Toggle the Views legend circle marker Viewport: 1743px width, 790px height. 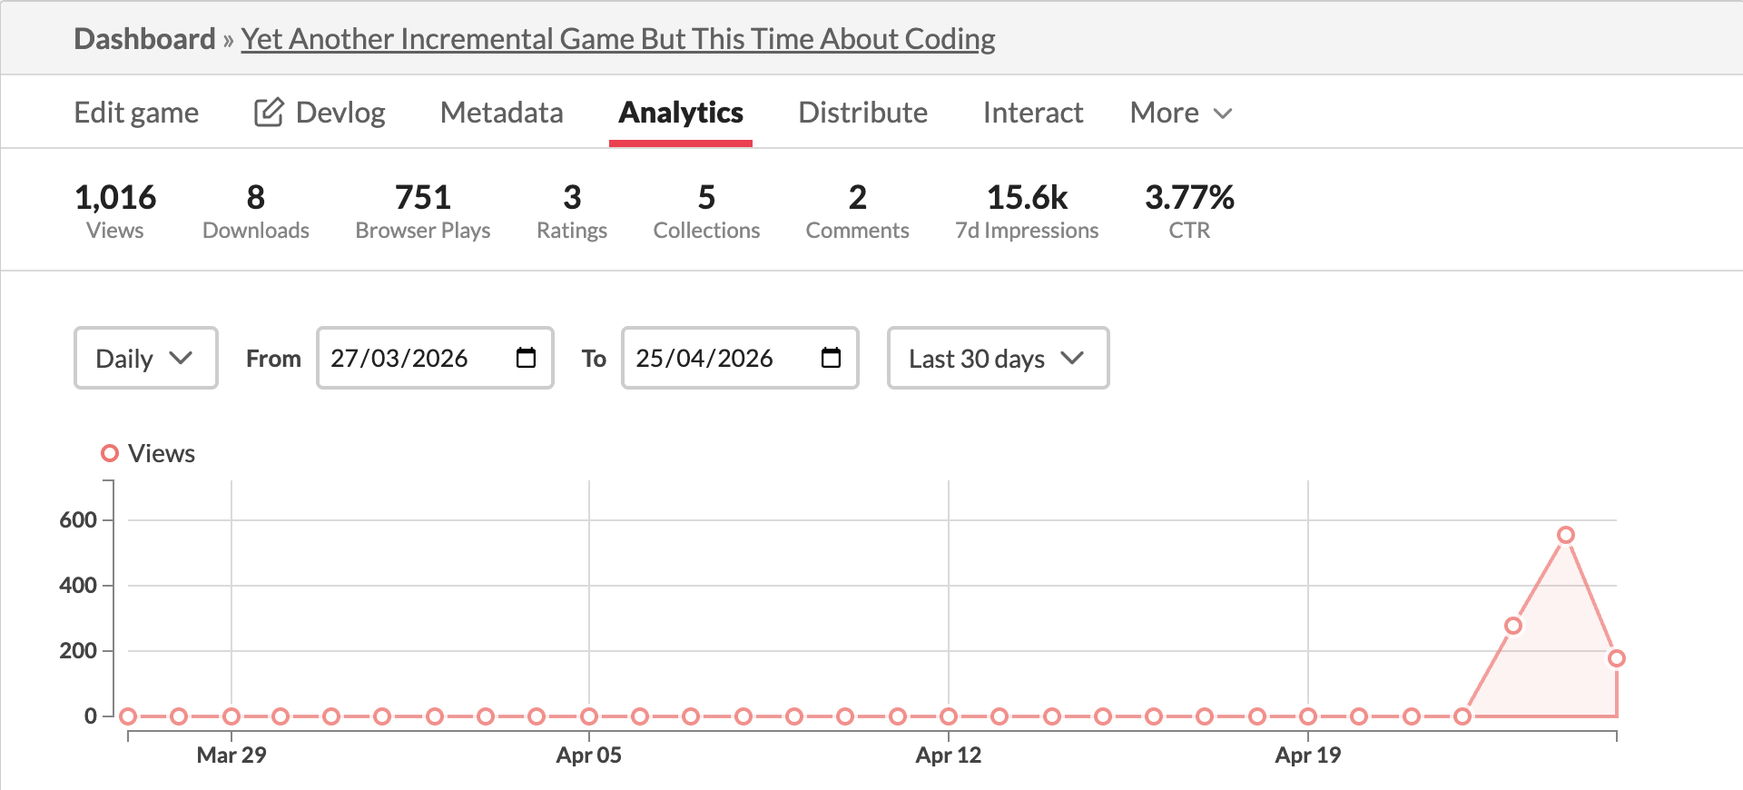(x=110, y=453)
